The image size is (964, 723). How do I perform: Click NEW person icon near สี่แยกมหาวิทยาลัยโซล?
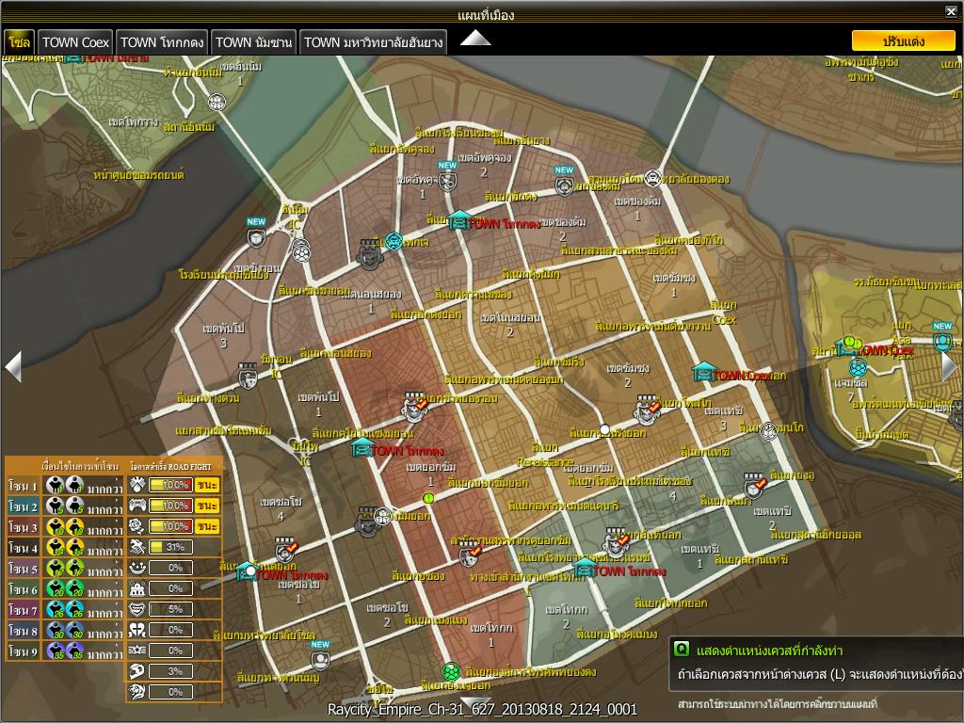click(320, 660)
